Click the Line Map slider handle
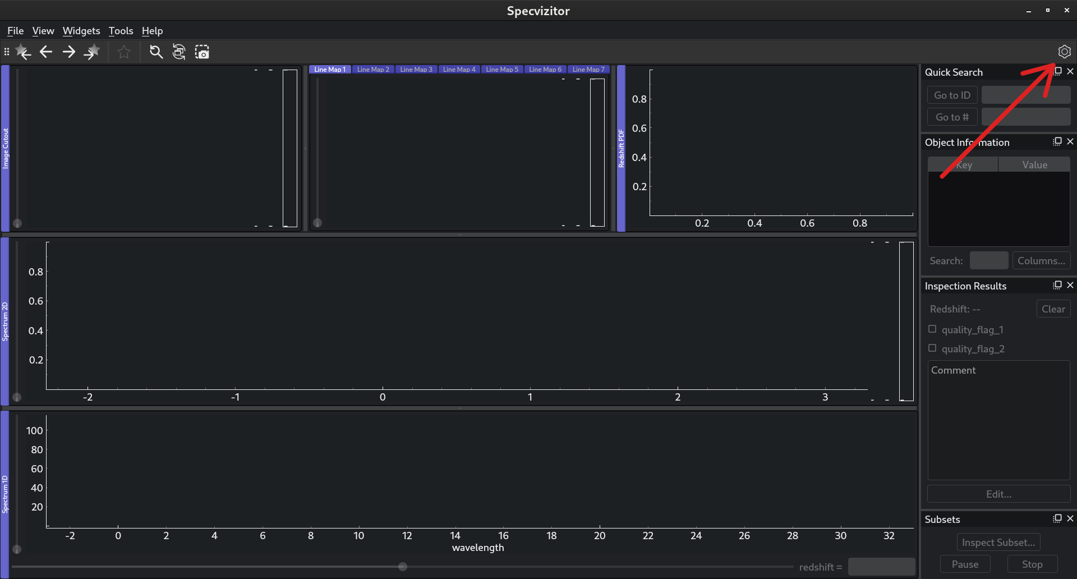Image resolution: width=1077 pixels, height=579 pixels. (317, 223)
